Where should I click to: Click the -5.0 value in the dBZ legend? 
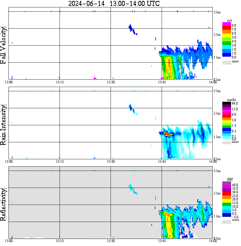(235, 217)
